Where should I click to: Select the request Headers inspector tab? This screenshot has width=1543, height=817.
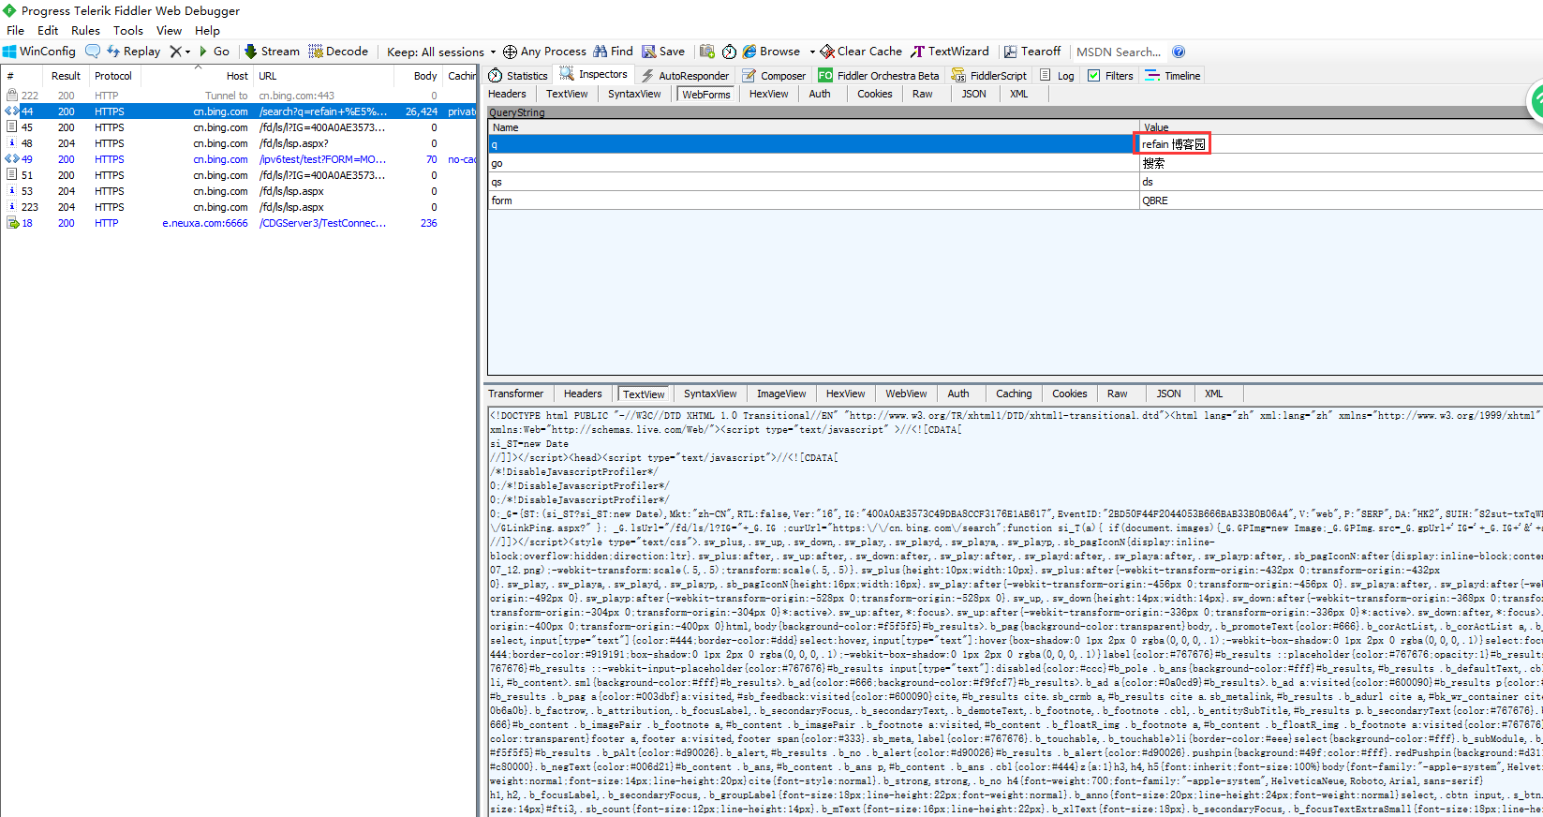(x=507, y=94)
